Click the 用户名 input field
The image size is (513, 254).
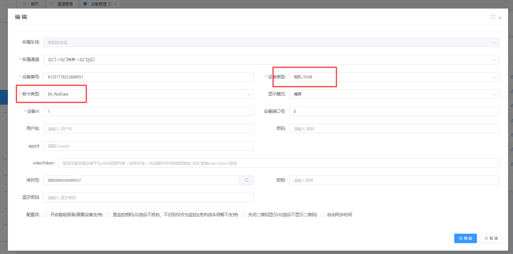pyautogui.click(x=148, y=129)
